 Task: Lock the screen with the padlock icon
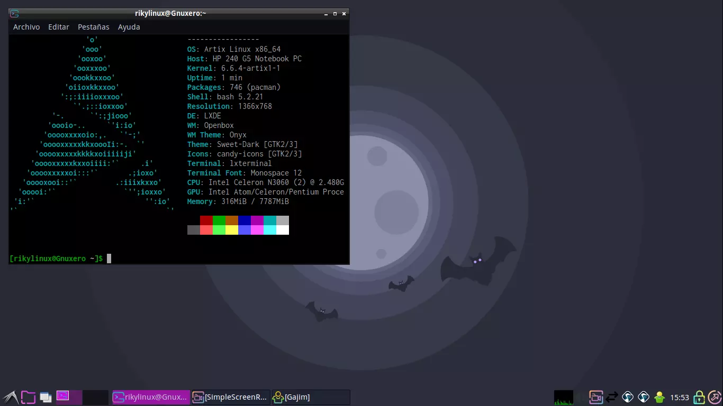click(699, 397)
